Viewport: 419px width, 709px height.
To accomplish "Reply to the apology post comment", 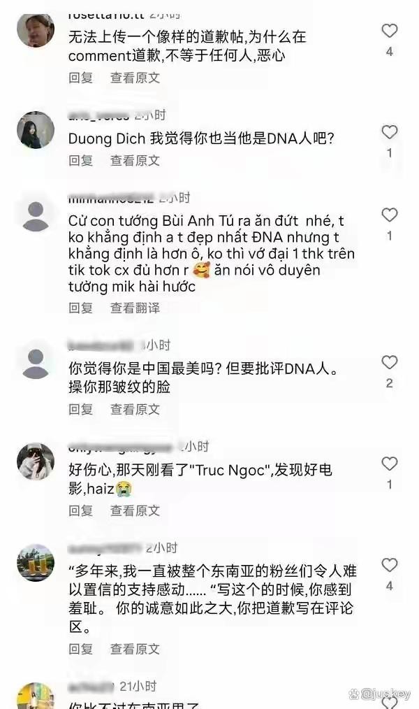I will (x=80, y=78).
